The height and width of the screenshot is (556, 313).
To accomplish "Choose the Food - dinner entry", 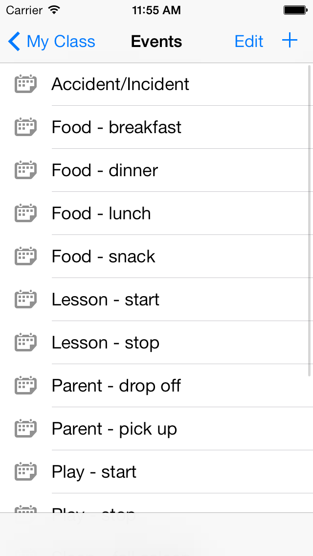I will 156,170.
